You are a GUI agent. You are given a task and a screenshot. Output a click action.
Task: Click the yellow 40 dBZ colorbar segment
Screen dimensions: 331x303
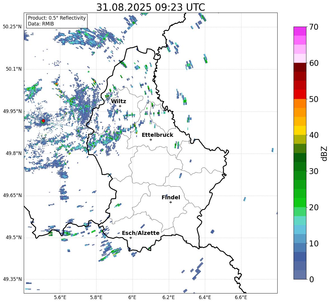(x=300, y=130)
